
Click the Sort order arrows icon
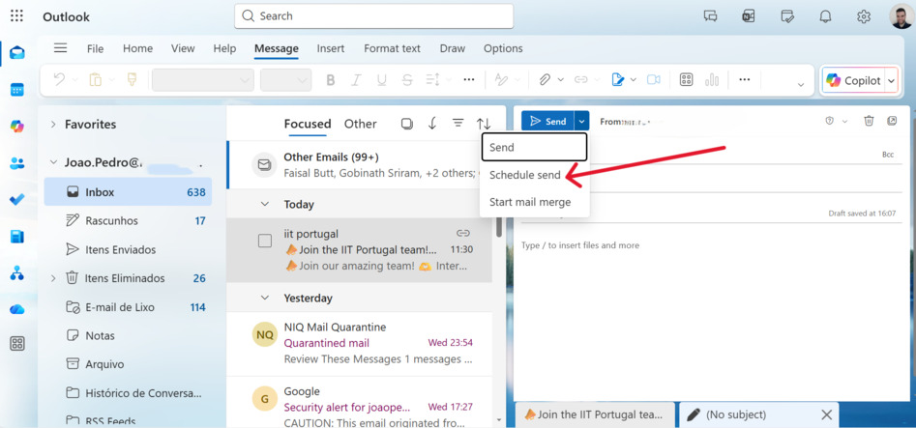point(483,124)
